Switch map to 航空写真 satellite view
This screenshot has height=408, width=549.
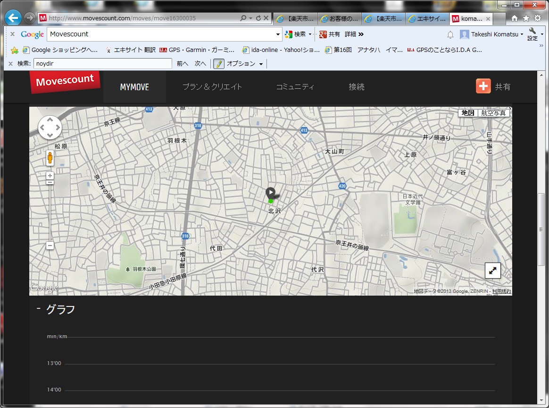pos(493,113)
